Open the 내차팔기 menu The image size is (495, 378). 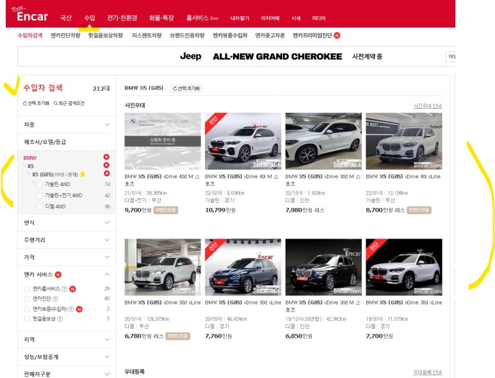click(x=239, y=19)
